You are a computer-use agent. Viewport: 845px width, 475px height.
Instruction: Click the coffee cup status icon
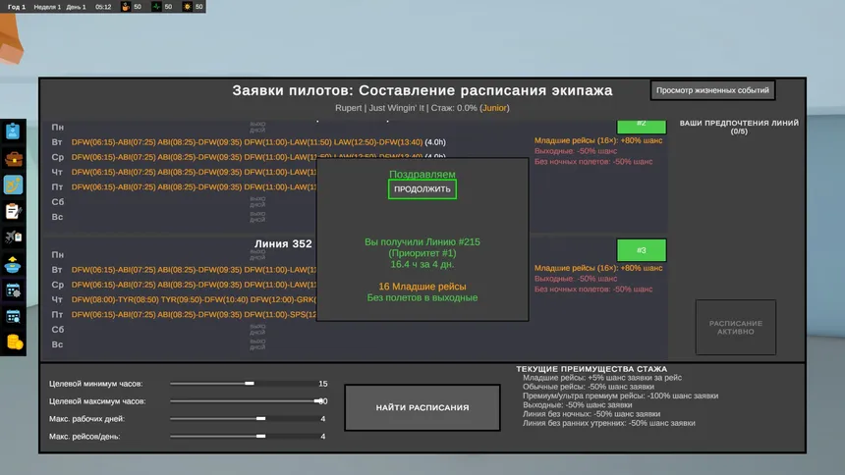click(x=126, y=7)
